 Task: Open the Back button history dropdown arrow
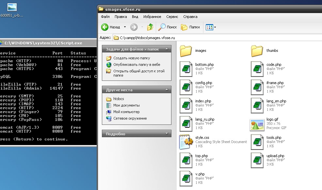(x=124, y=27)
